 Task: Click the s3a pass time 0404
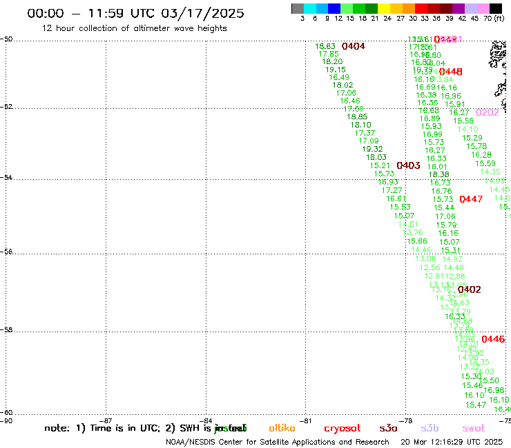[x=354, y=46]
